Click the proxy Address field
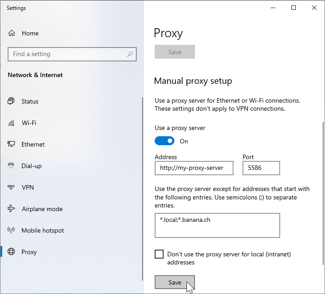This screenshot has width=325, height=294. pos(195,168)
